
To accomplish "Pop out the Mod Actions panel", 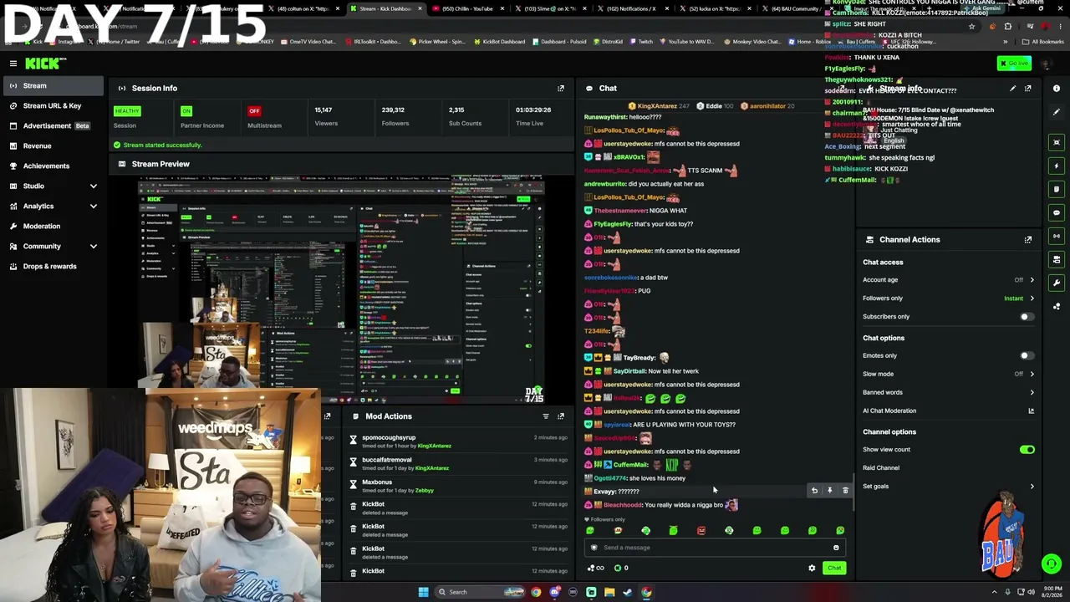I will click(561, 416).
